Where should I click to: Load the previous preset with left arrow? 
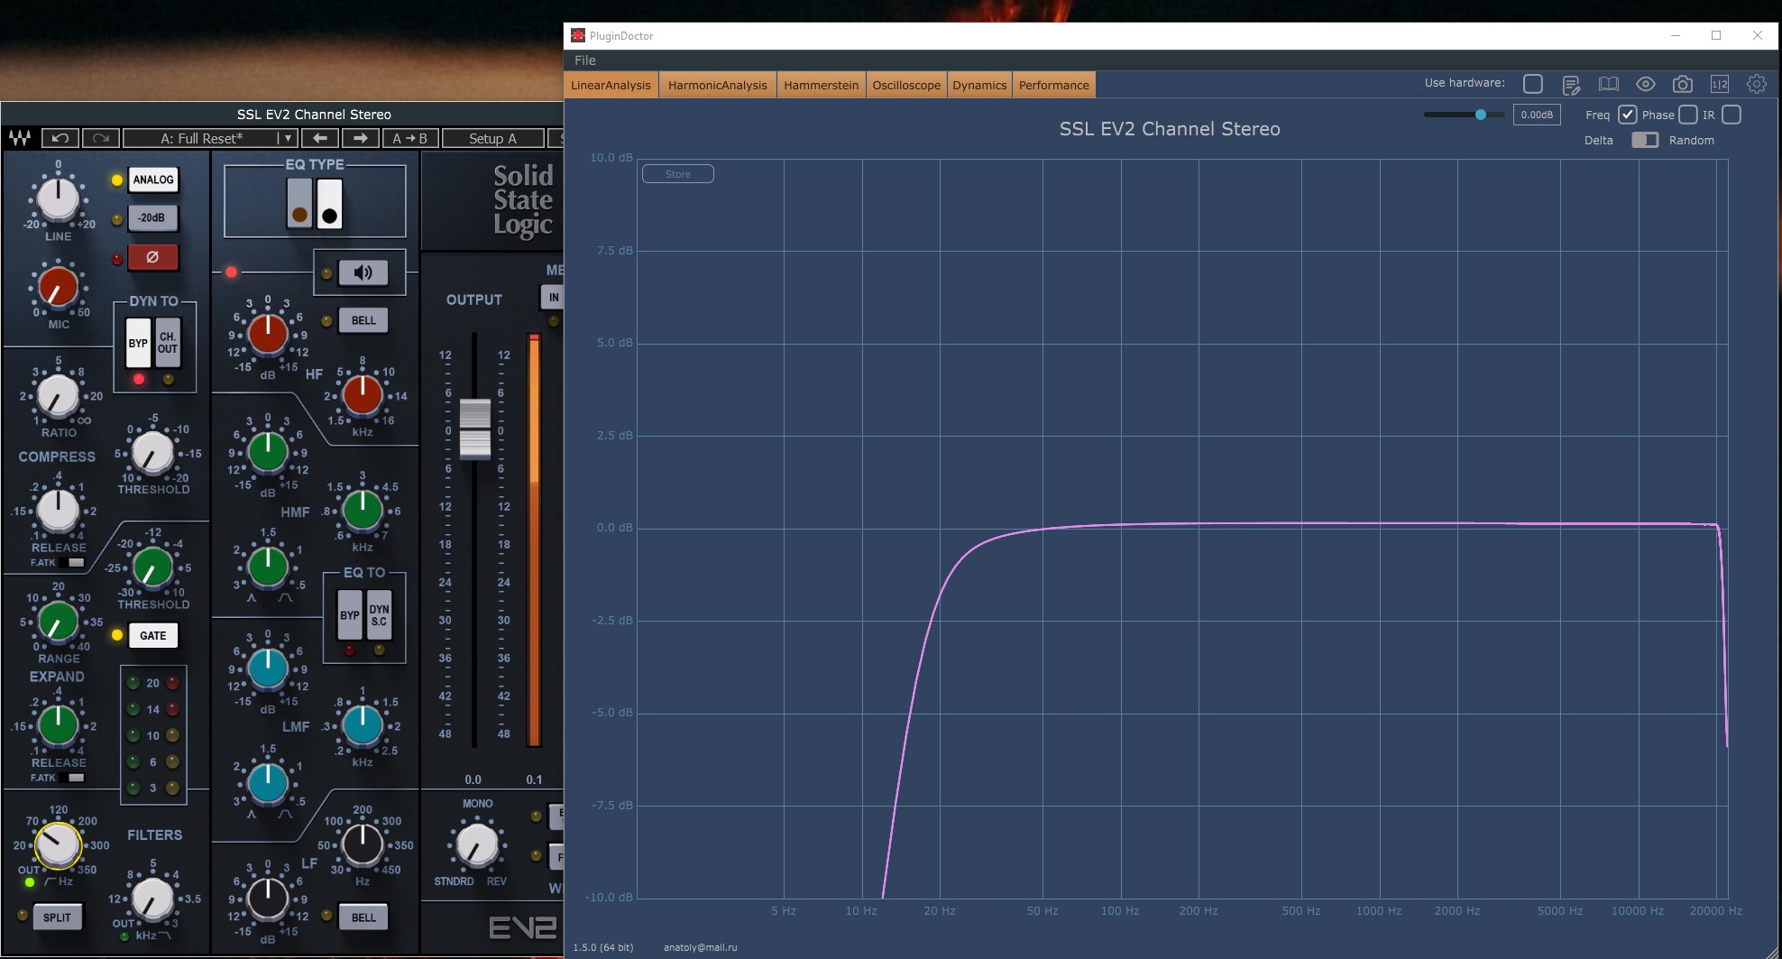tap(320, 138)
